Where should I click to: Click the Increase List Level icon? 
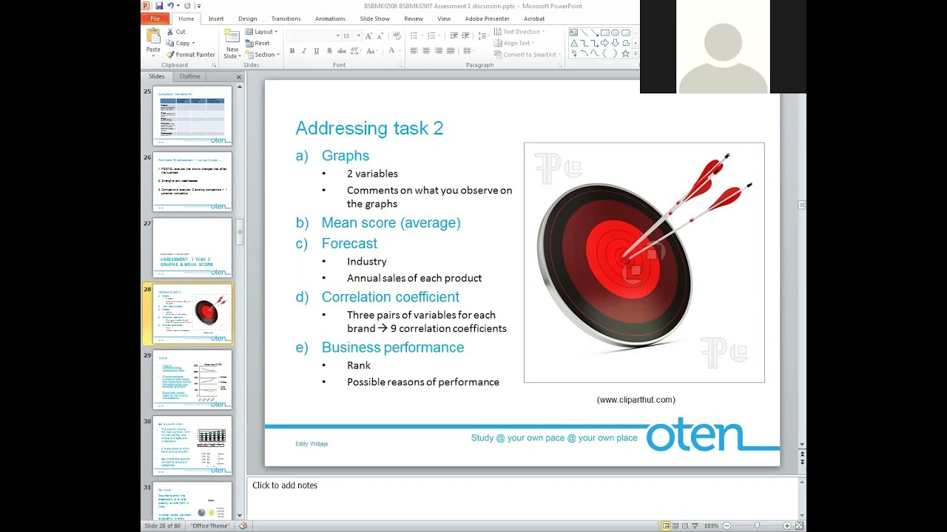tap(465, 35)
